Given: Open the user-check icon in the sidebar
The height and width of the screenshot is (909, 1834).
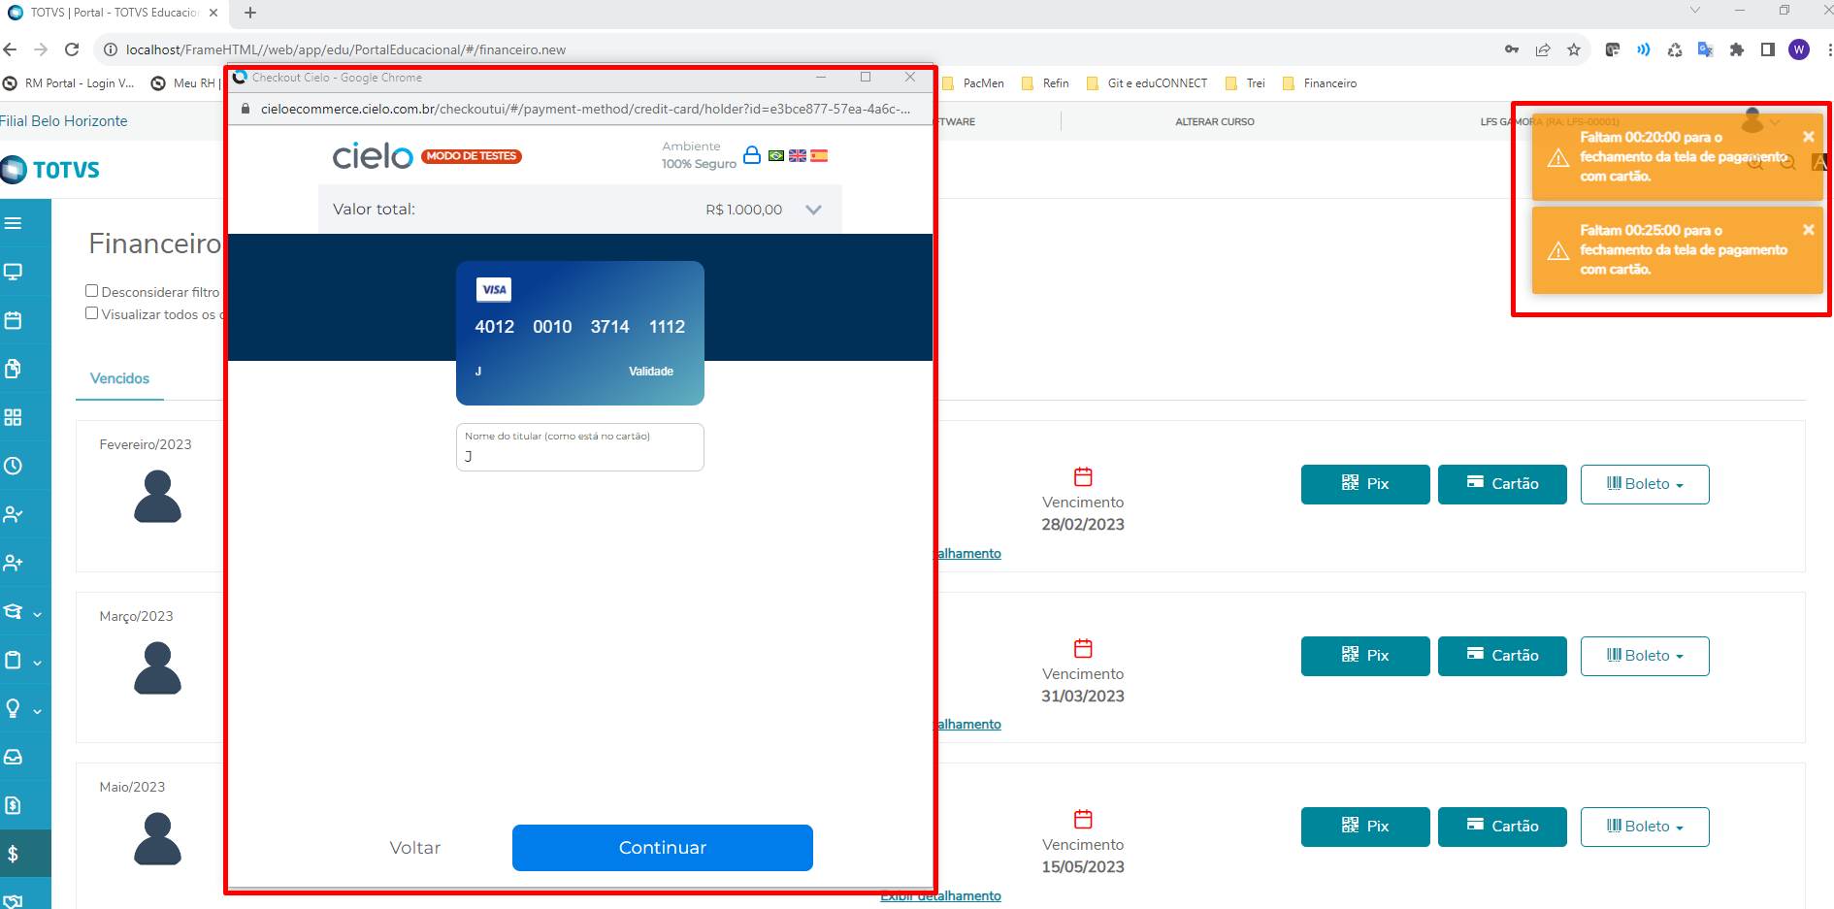Looking at the screenshot, I should tap(13, 514).
